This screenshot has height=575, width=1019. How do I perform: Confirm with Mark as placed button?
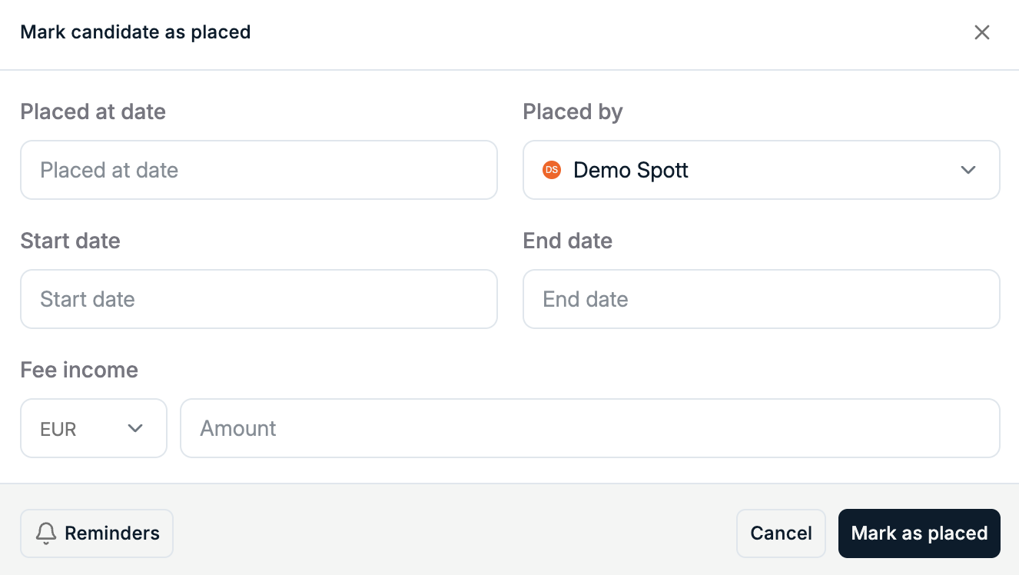(x=919, y=533)
